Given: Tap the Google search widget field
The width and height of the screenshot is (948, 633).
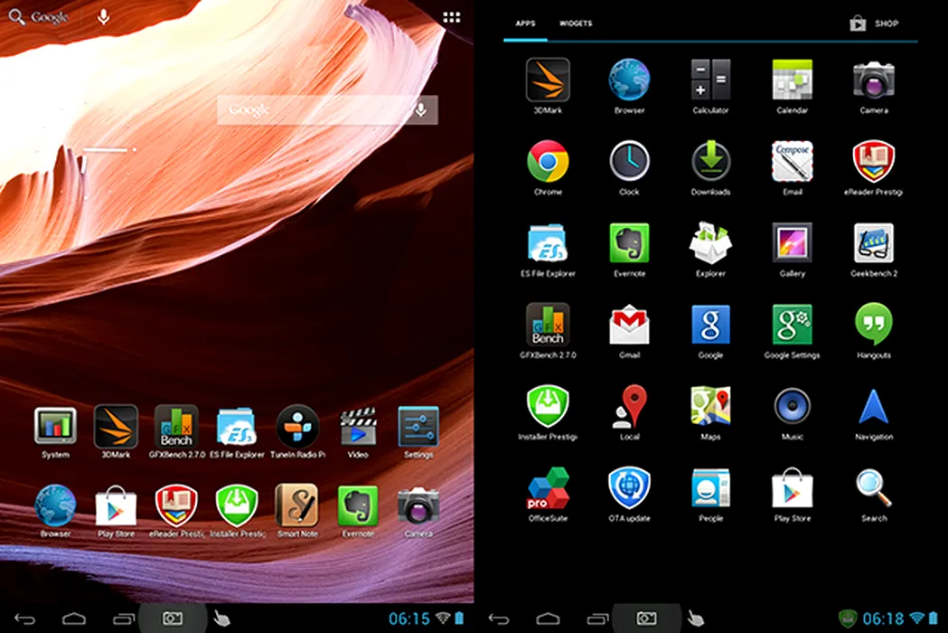Looking at the screenshot, I should pyautogui.click(x=327, y=109).
